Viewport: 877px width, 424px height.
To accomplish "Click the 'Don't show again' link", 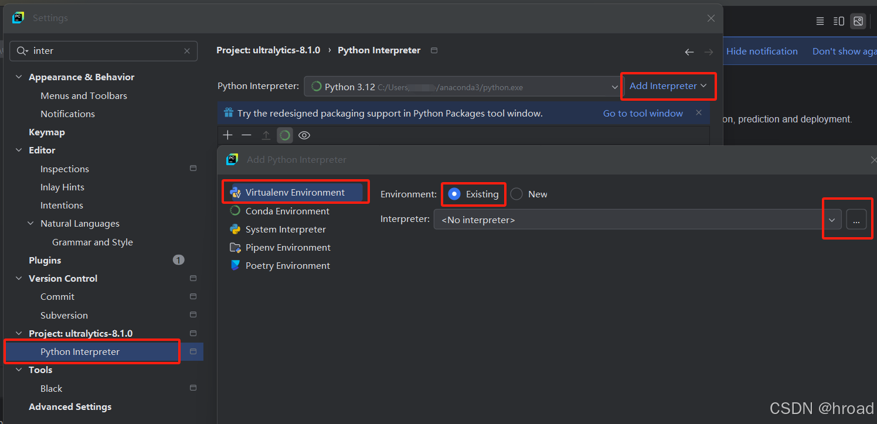I will click(844, 51).
